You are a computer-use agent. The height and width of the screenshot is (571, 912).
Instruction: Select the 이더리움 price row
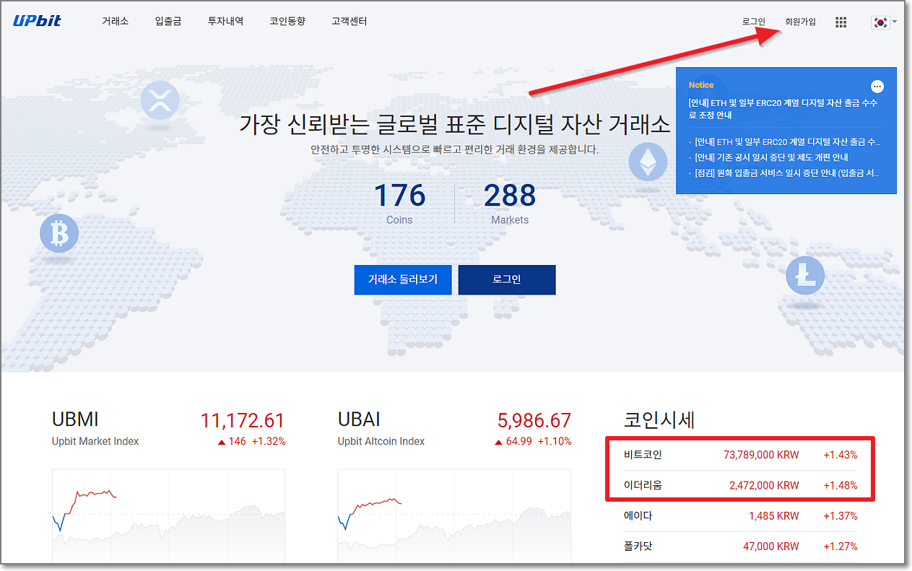point(740,485)
